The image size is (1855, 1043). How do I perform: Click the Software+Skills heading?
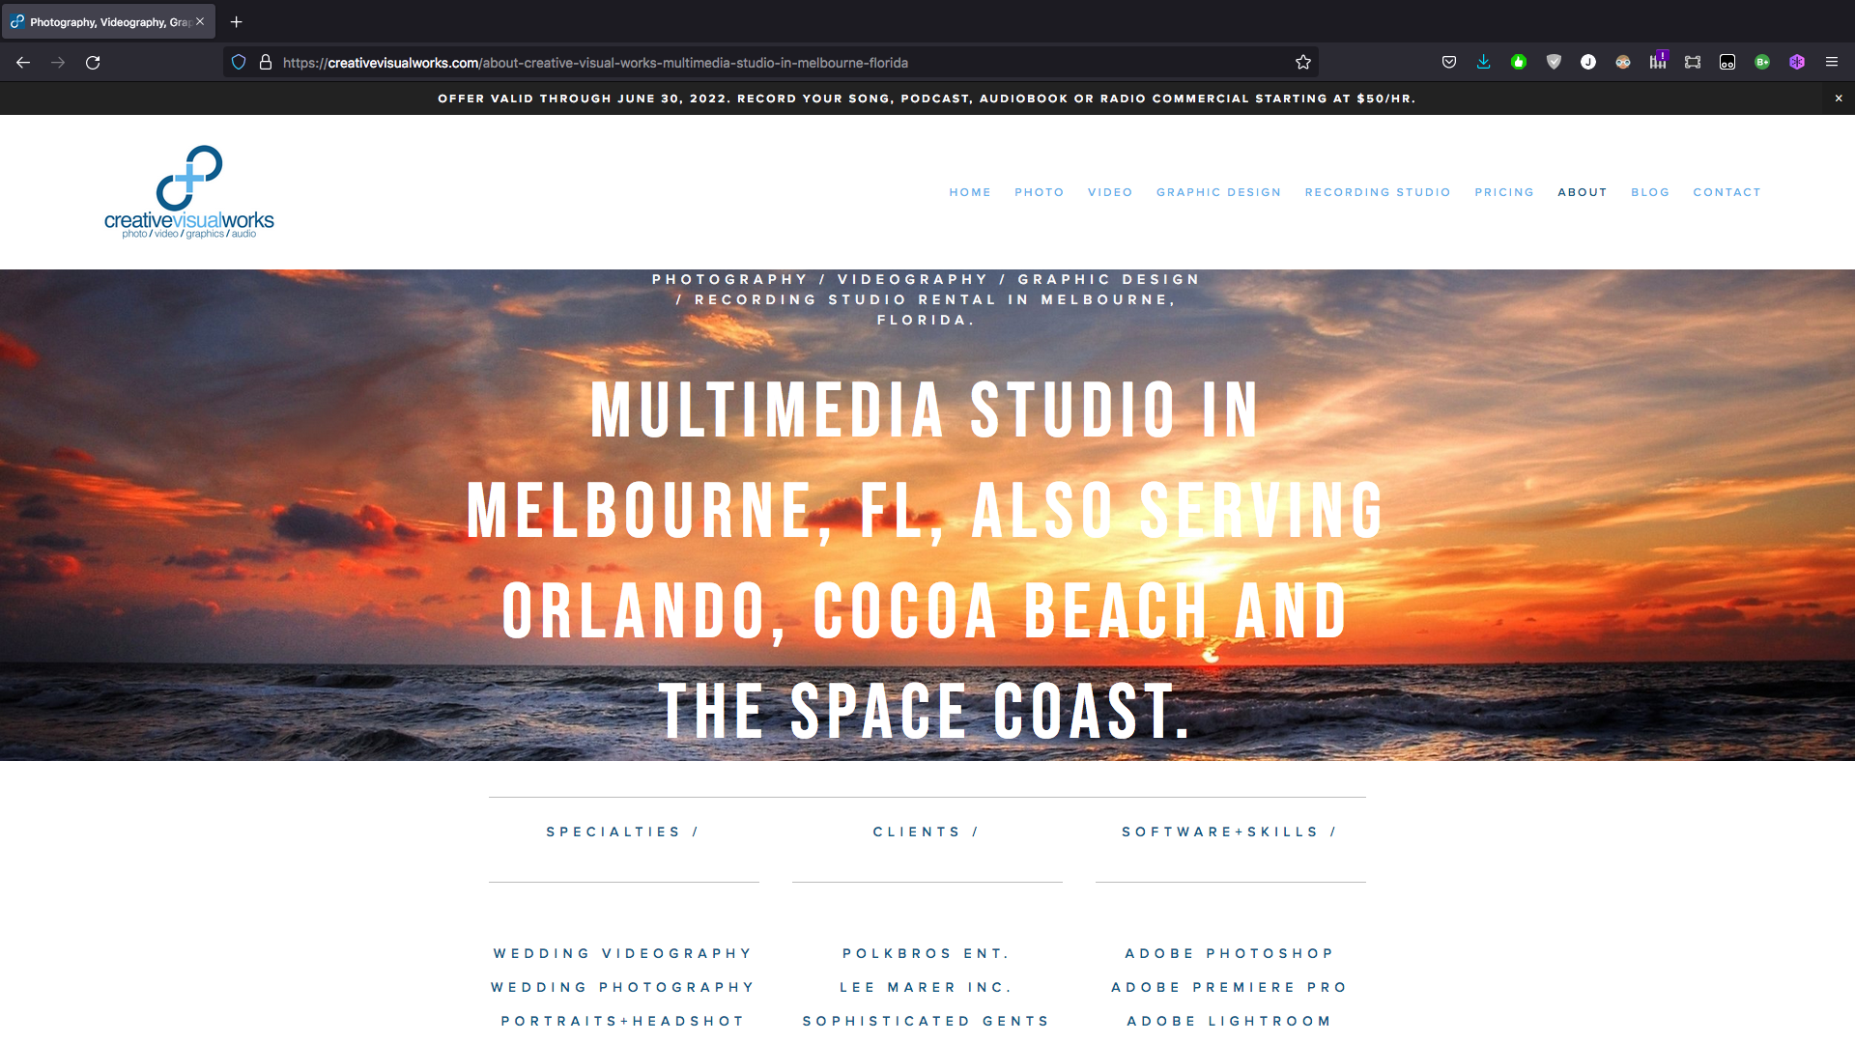pos(1229,832)
